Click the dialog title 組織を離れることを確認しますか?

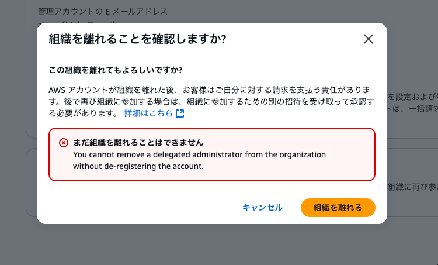pyautogui.click(x=137, y=39)
